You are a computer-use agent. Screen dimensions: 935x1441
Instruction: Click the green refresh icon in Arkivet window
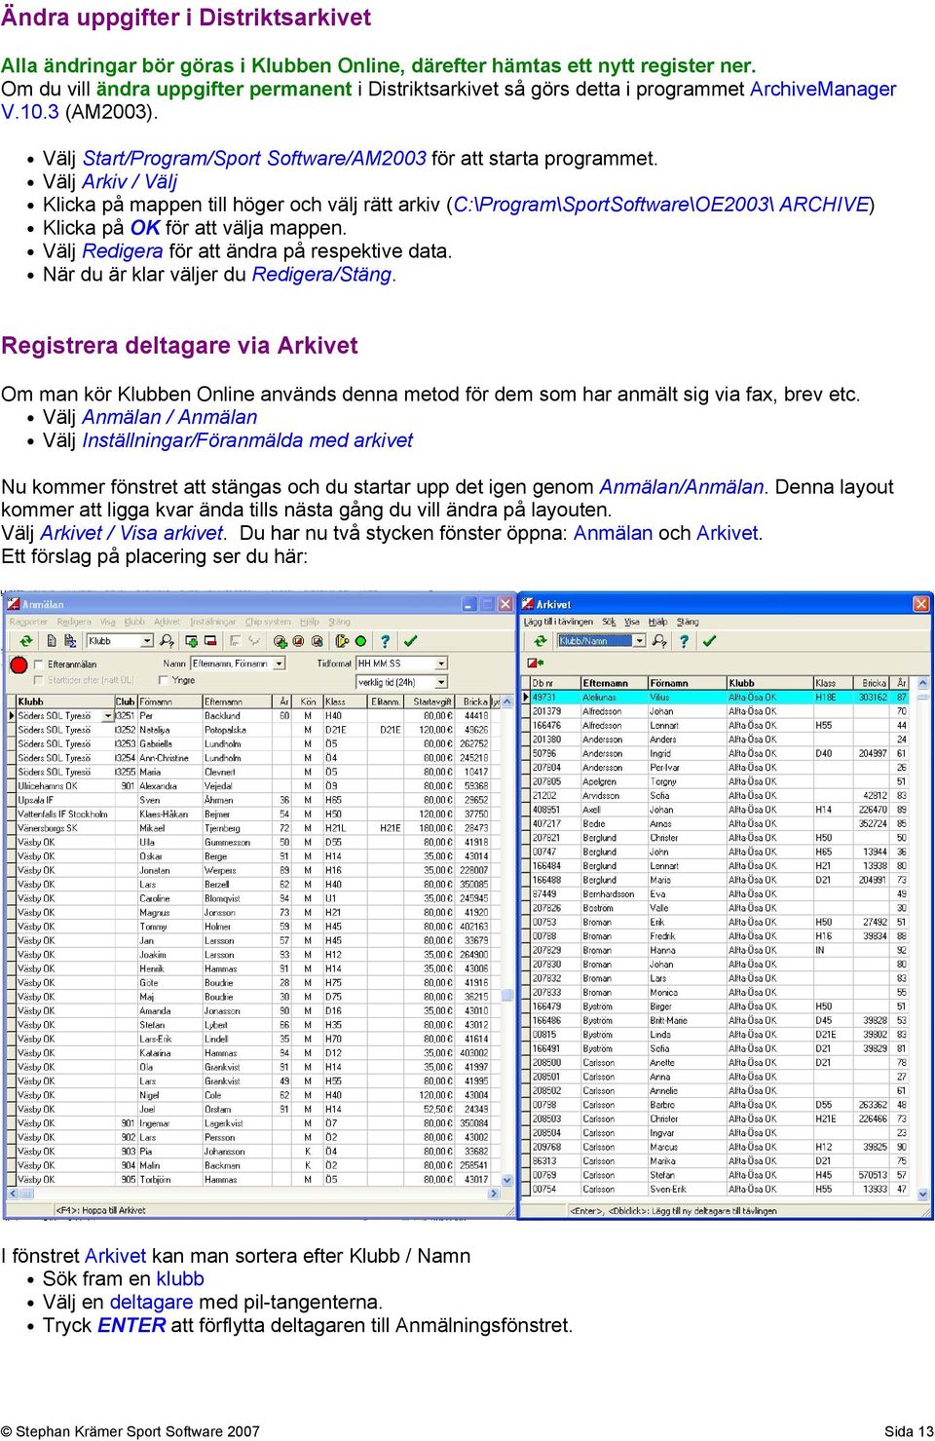(541, 641)
